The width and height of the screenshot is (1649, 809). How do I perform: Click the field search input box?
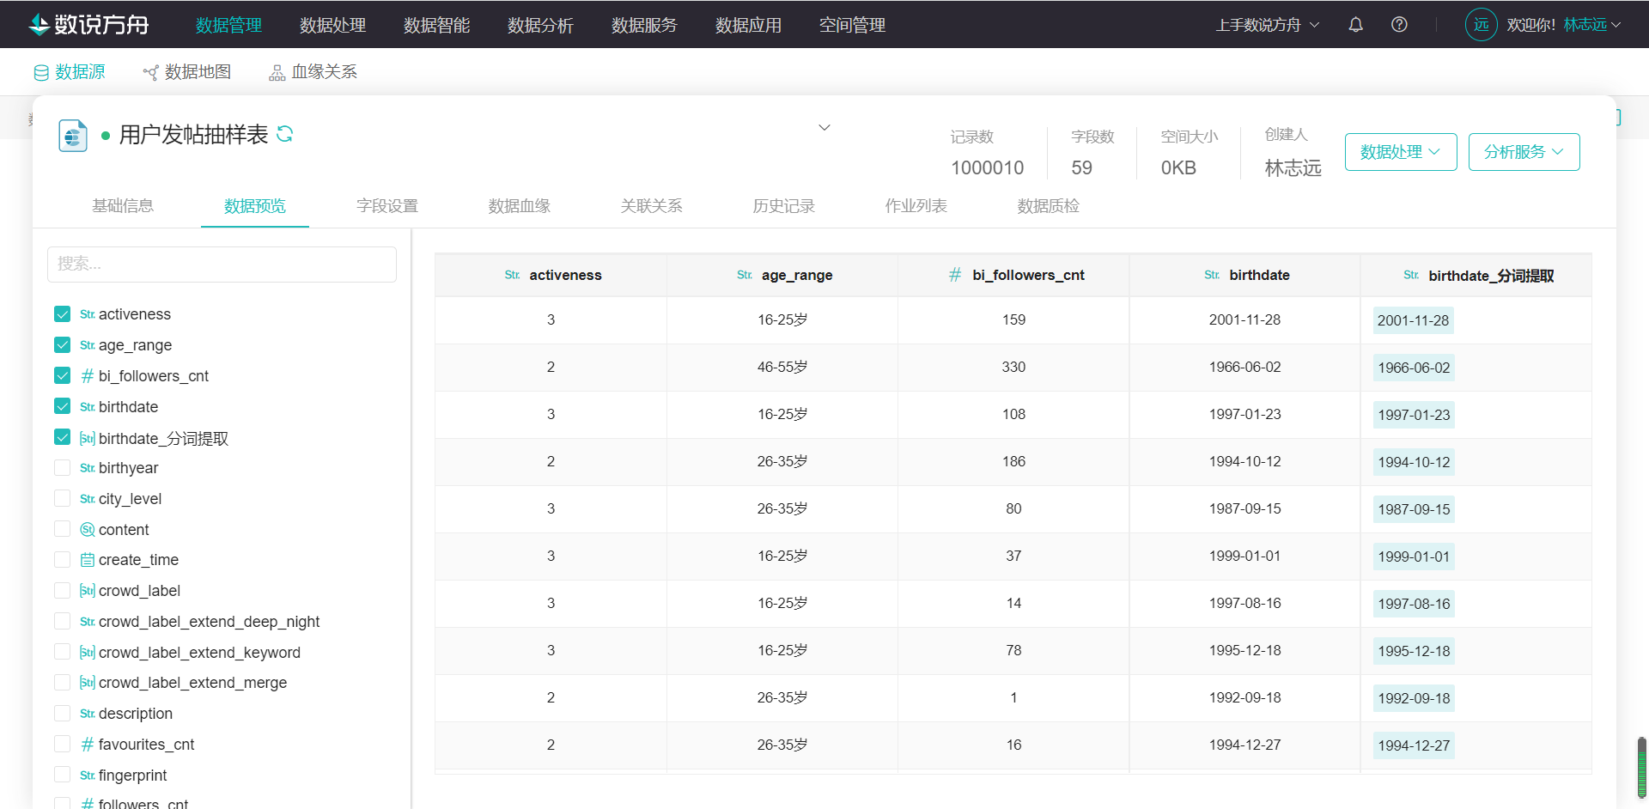[x=222, y=265]
